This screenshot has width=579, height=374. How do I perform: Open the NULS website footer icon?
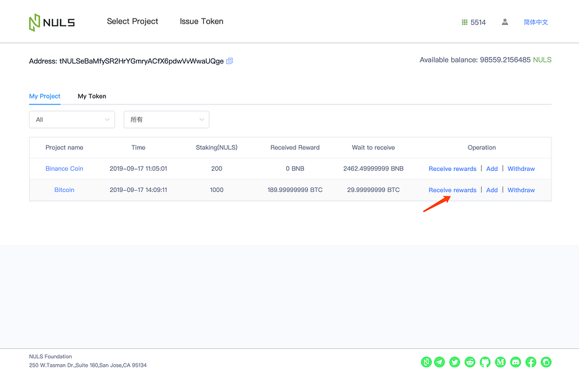426,362
